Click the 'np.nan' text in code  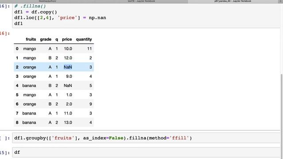click(x=97, y=18)
